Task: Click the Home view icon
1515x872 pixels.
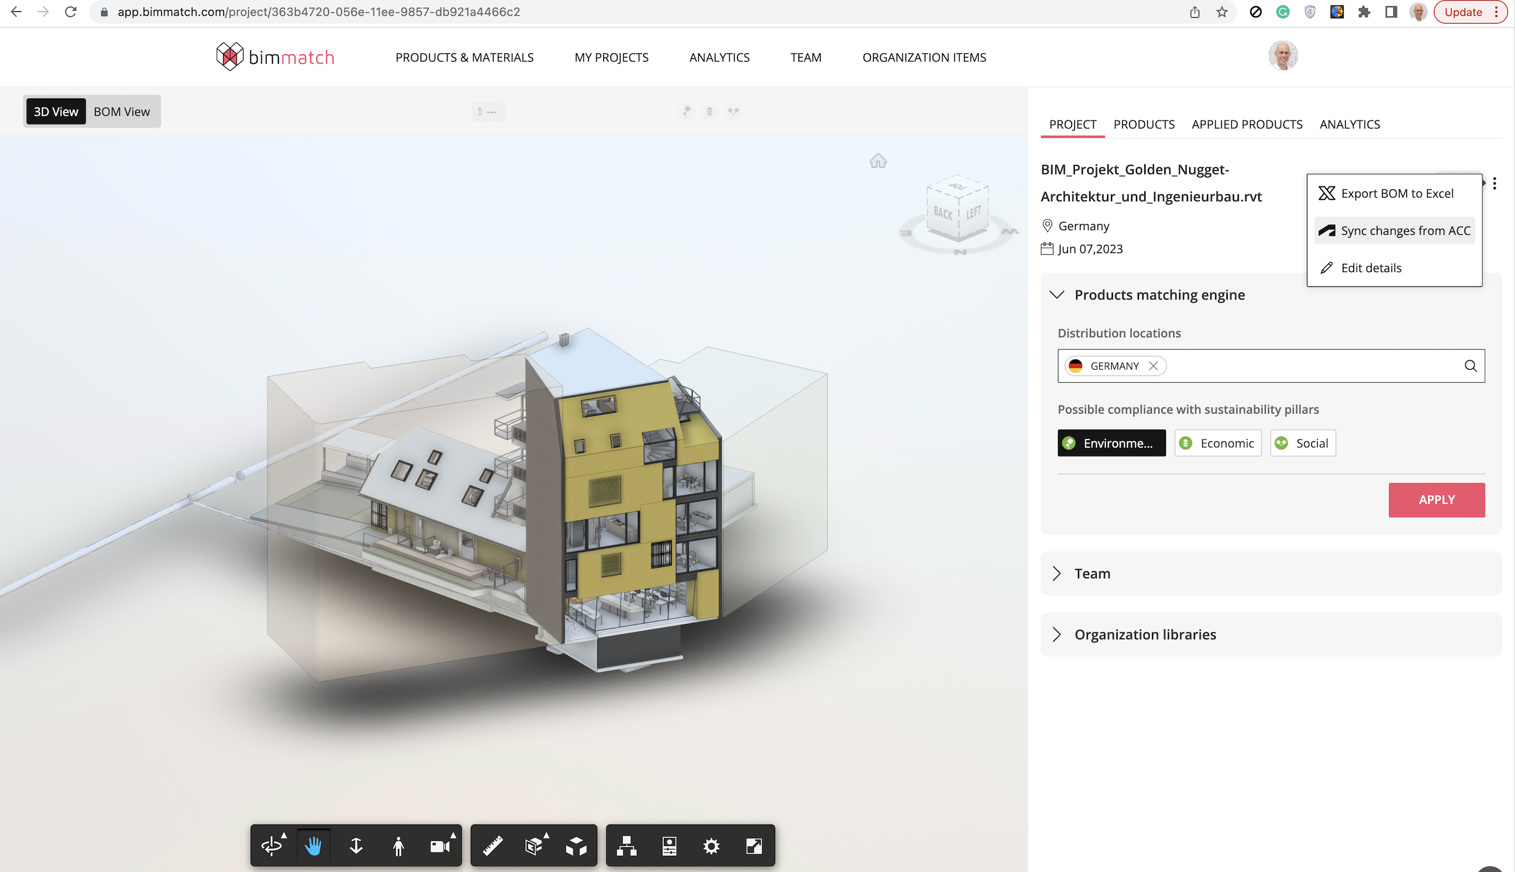Action: click(878, 160)
